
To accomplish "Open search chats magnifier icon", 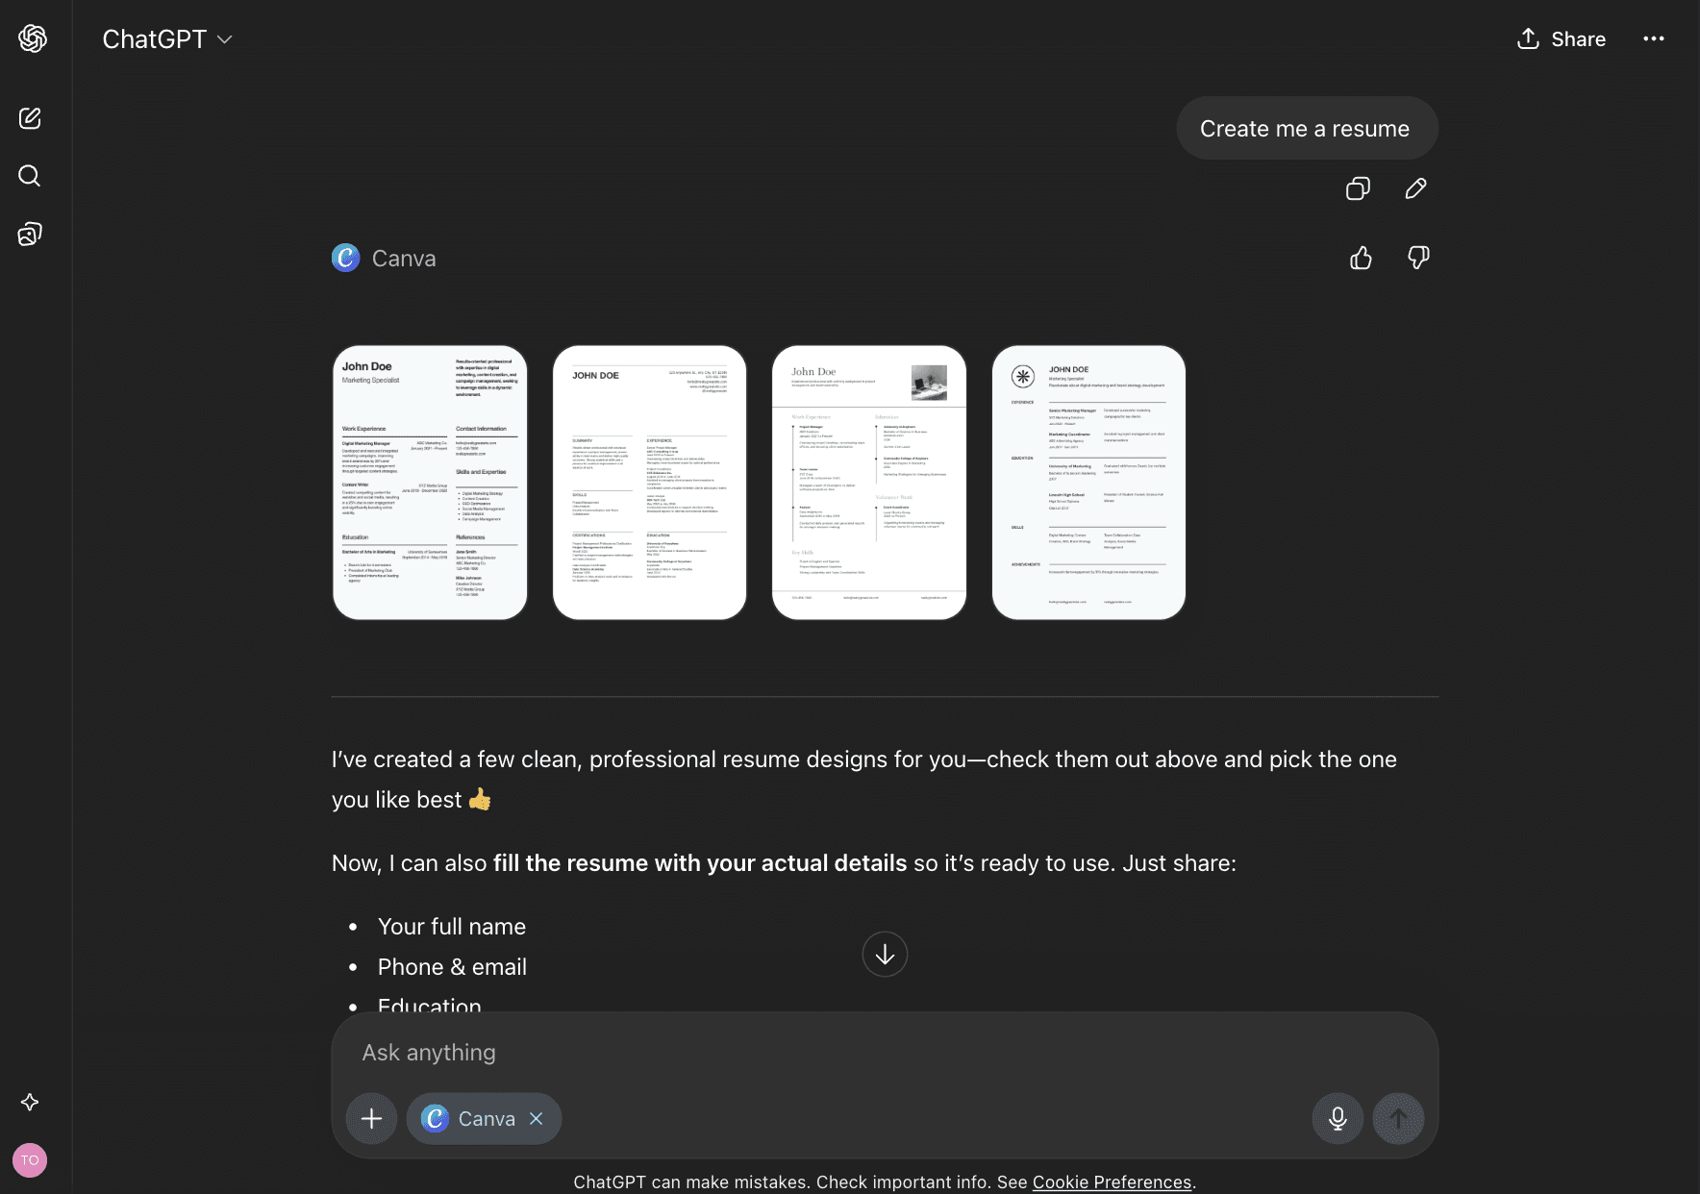I will (30, 176).
